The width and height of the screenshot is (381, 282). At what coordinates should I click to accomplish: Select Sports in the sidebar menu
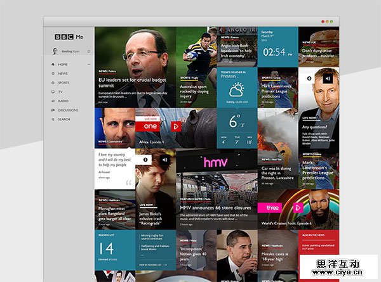[x=64, y=83]
